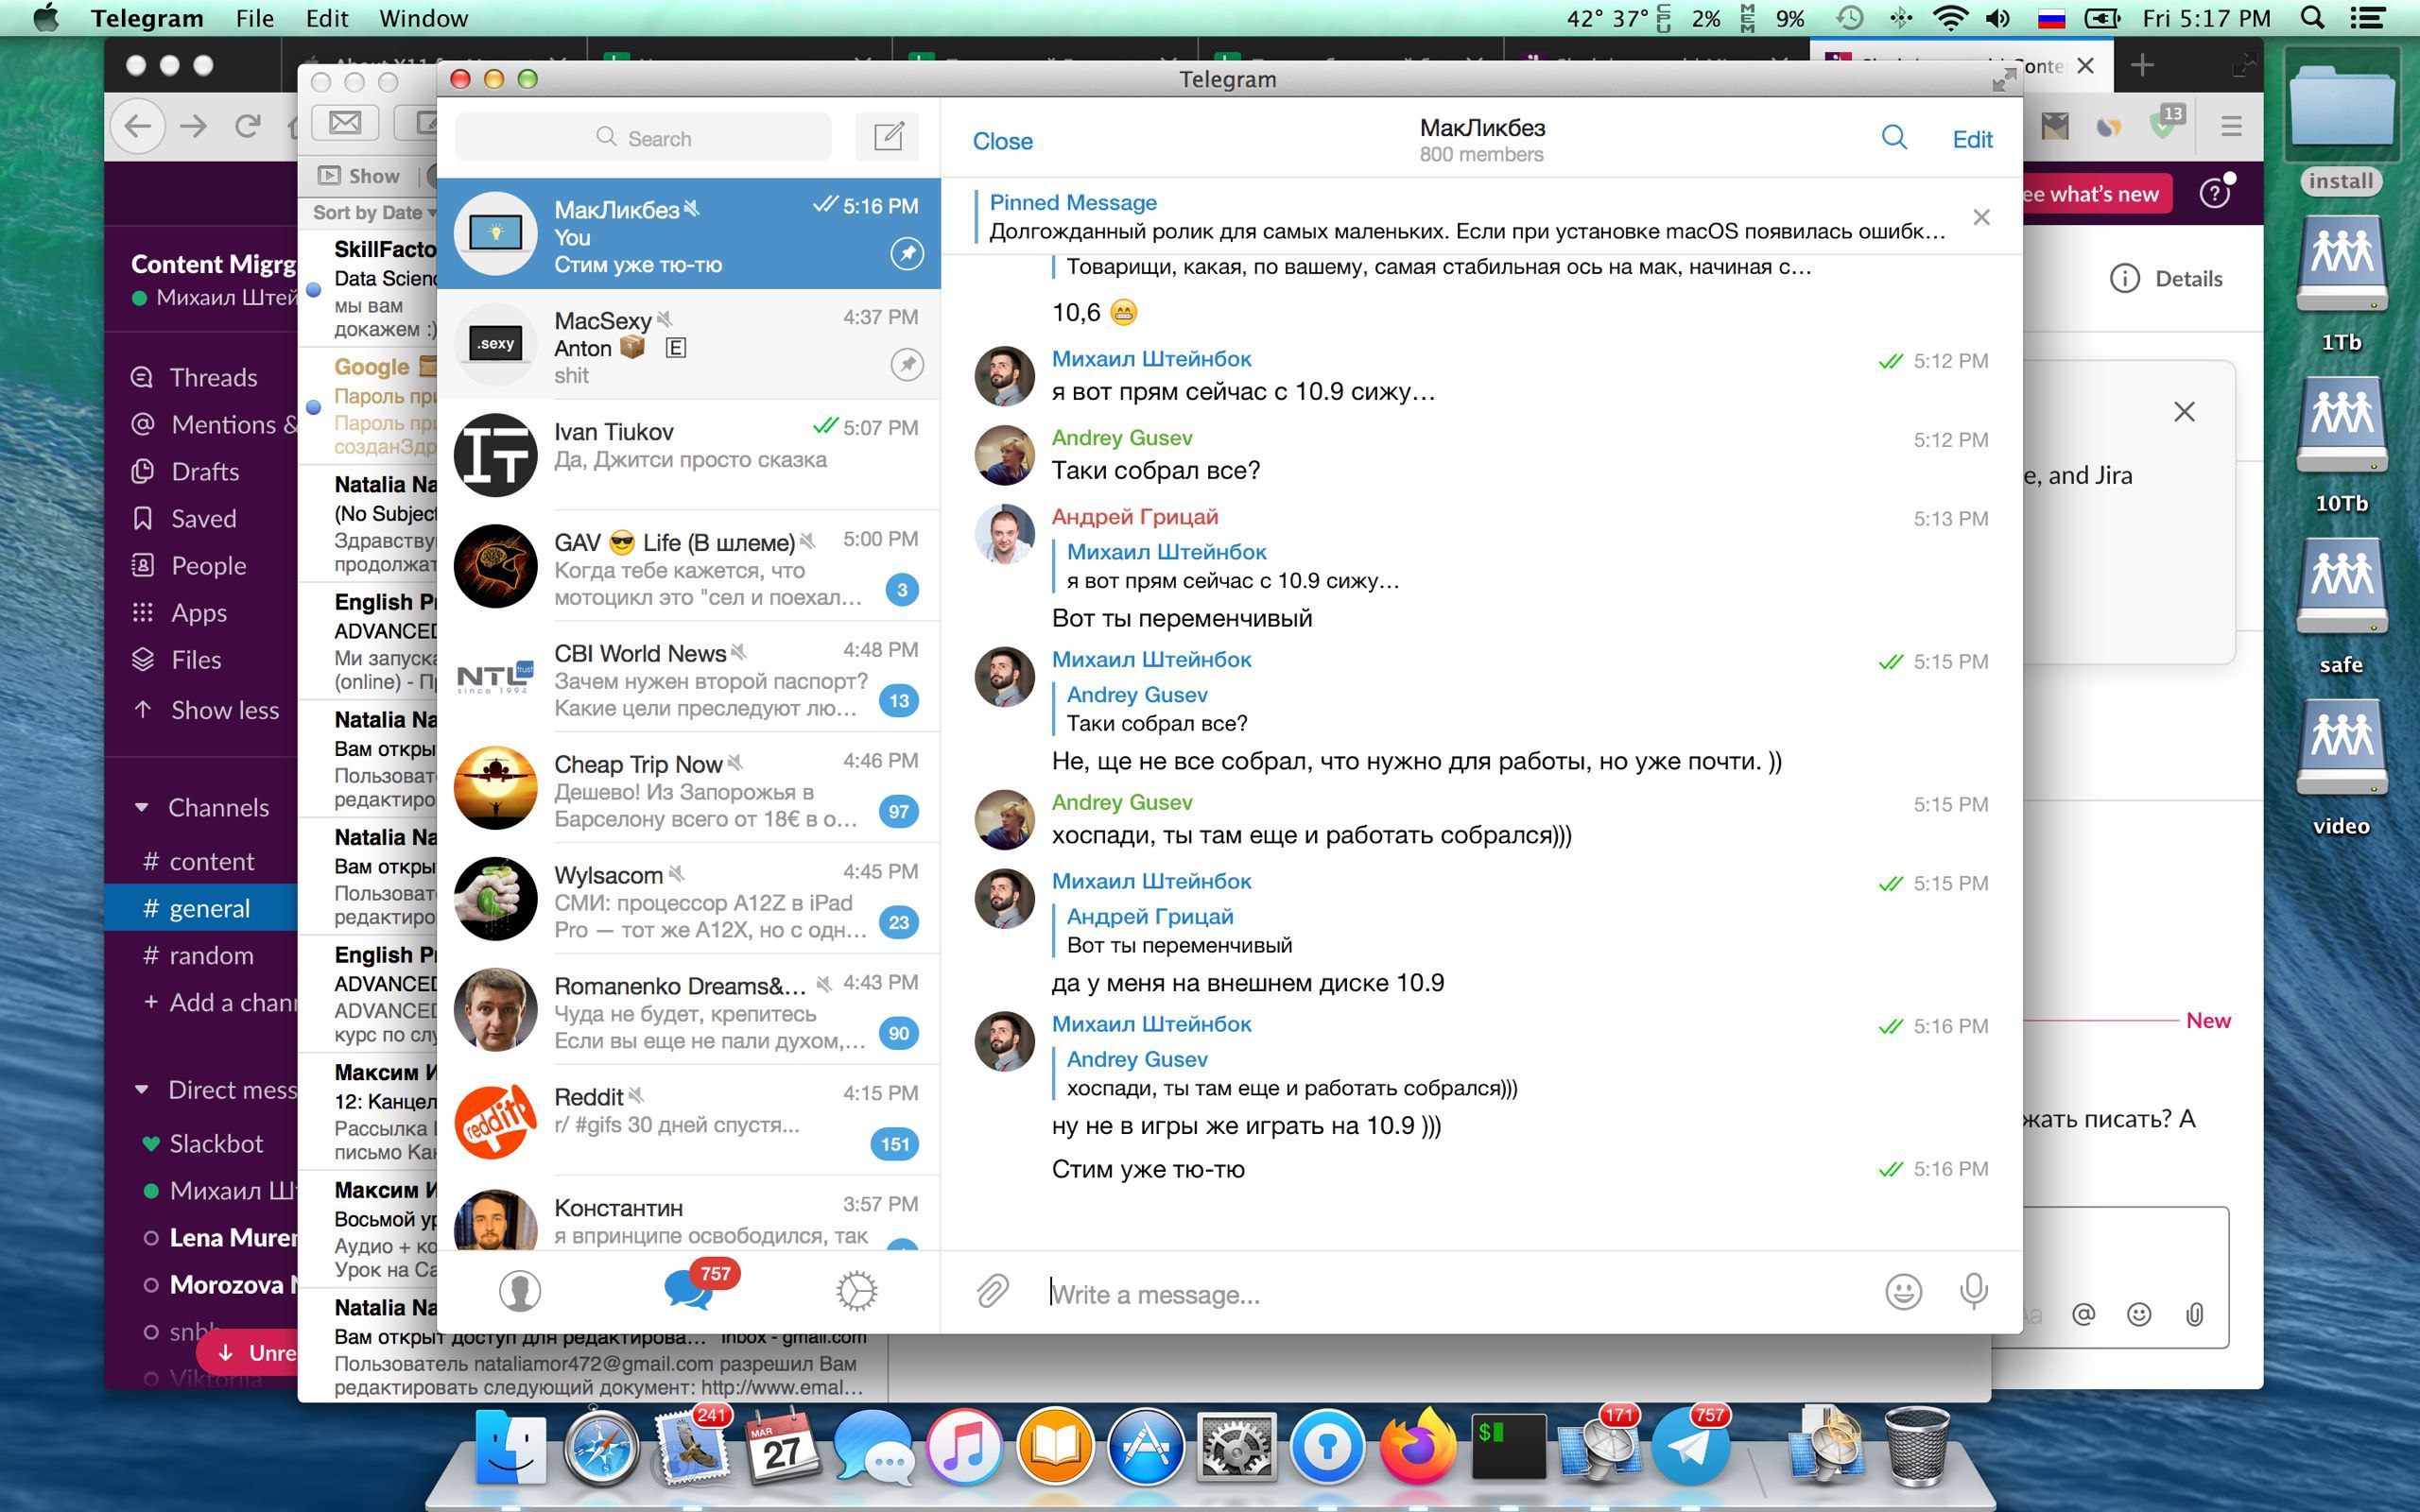The height and width of the screenshot is (1512, 2420).
Task: Click the МакЛикбез 800 members header title
Action: (1481, 140)
